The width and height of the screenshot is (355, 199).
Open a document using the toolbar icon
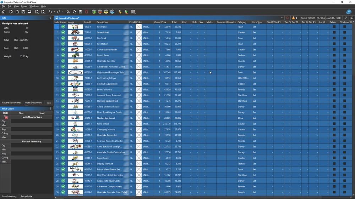coord(17,12)
